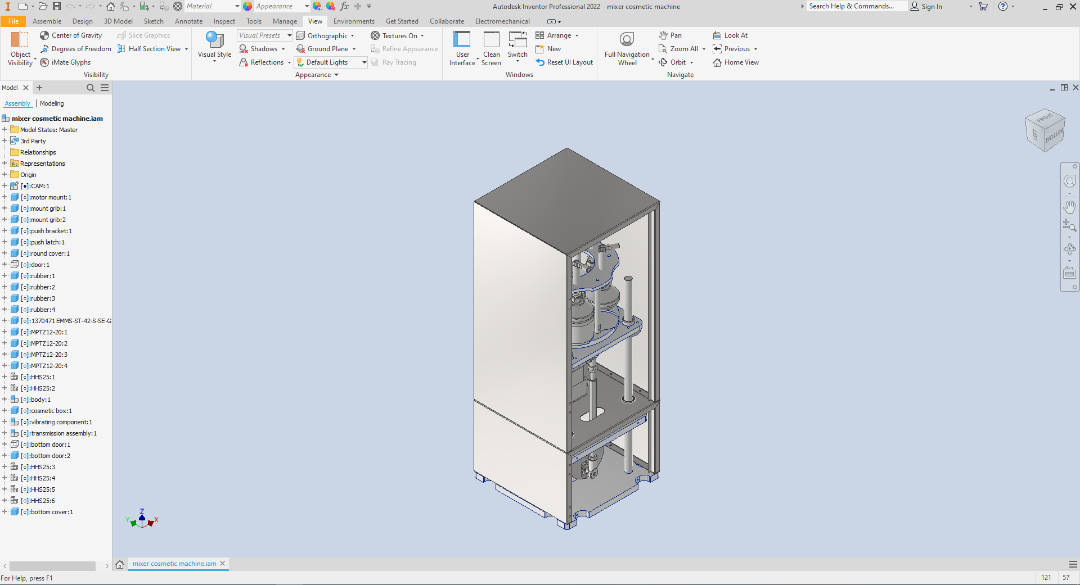Open Object Visibility tool

click(x=20, y=49)
